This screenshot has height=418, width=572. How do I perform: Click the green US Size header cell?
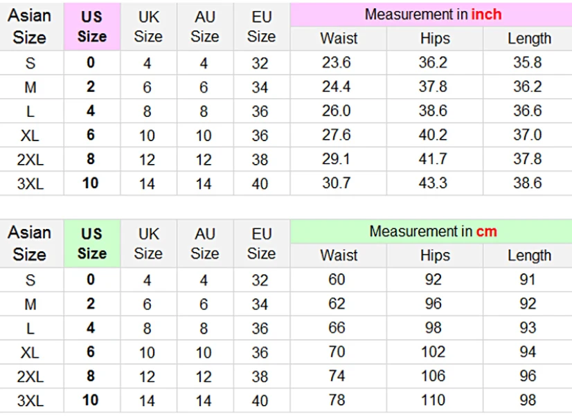click(91, 244)
